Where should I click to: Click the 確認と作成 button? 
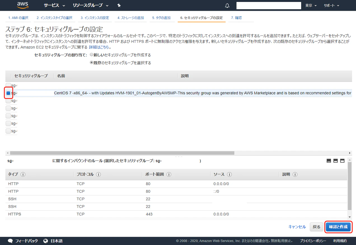tap(338, 227)
